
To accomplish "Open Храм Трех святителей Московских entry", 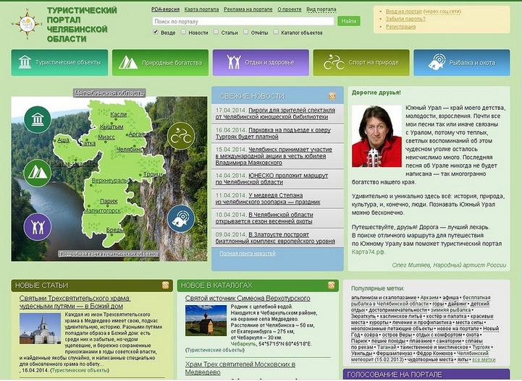I will [240, 369].
